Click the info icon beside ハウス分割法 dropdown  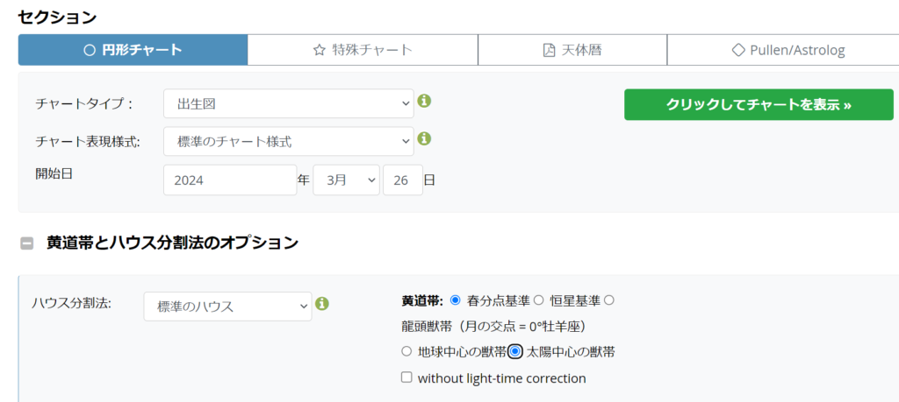point(322,304)
